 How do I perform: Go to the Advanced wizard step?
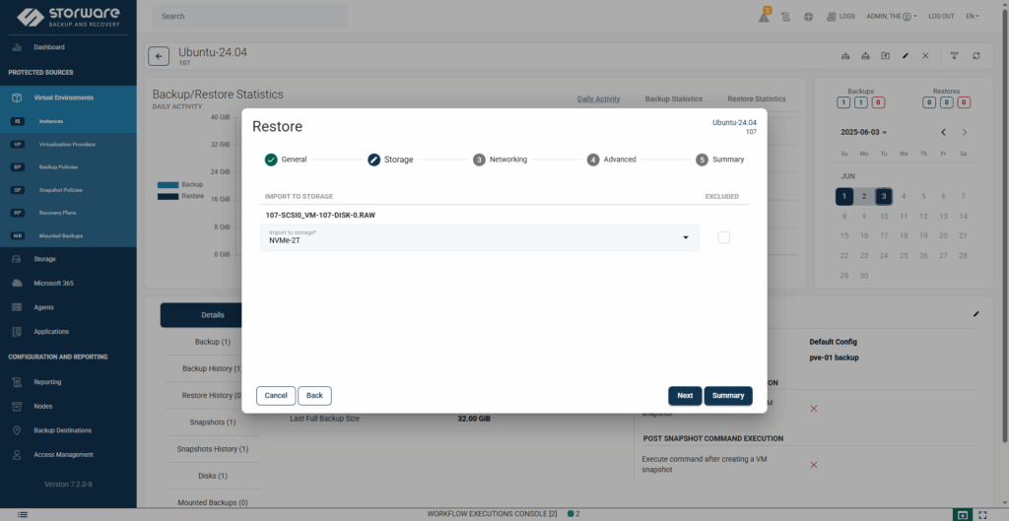tap(612, 160)
